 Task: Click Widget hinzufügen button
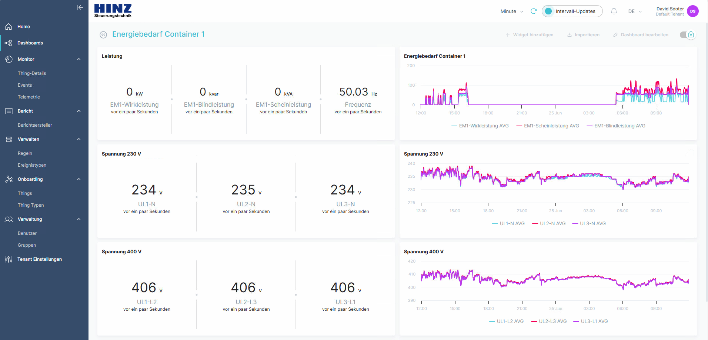(x=530, y=35)
